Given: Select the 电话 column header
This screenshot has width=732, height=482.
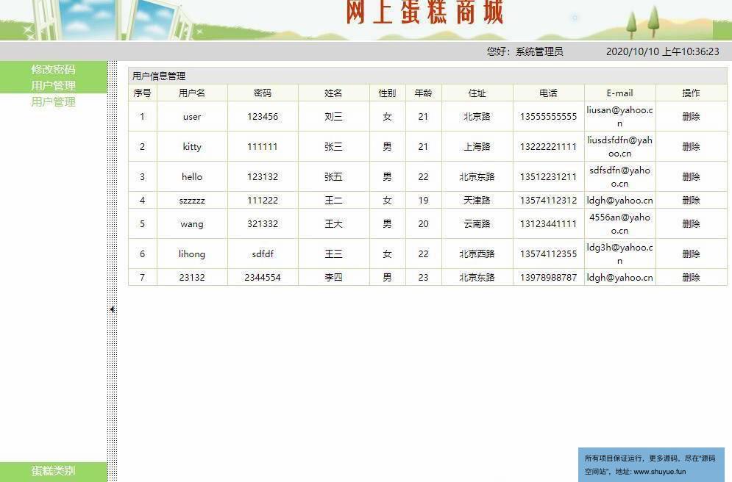Looking at the screenshot, I should click(548, 93).
